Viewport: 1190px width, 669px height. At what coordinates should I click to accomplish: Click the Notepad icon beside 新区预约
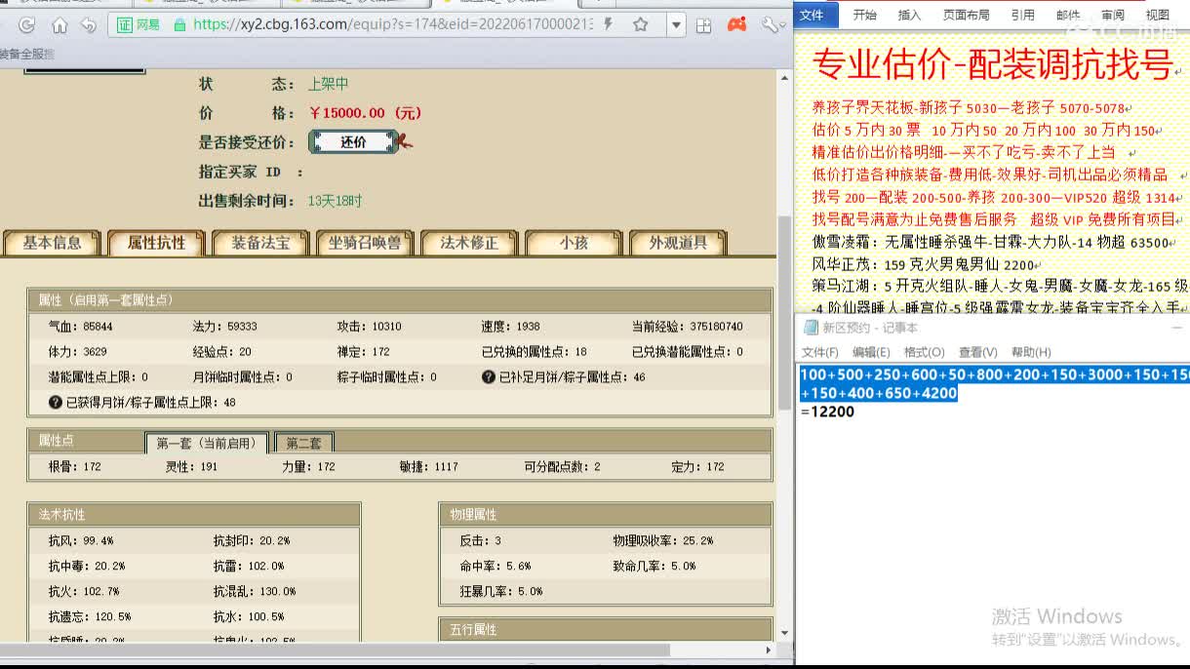click(x=810, y=328)
